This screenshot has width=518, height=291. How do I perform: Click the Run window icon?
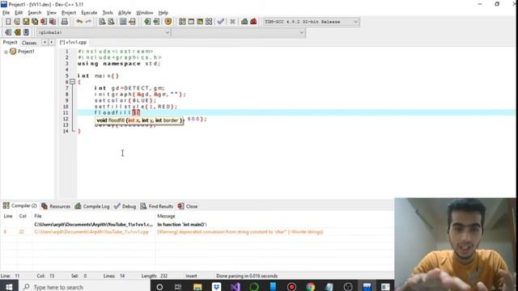pos(191,22)
